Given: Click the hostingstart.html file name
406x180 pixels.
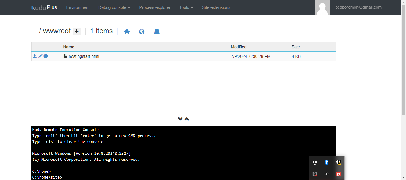Looking at the screenshot, I should pos(84,56).
